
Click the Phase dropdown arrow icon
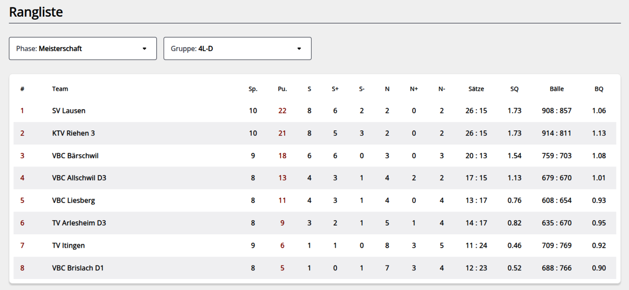coord(144,49)
